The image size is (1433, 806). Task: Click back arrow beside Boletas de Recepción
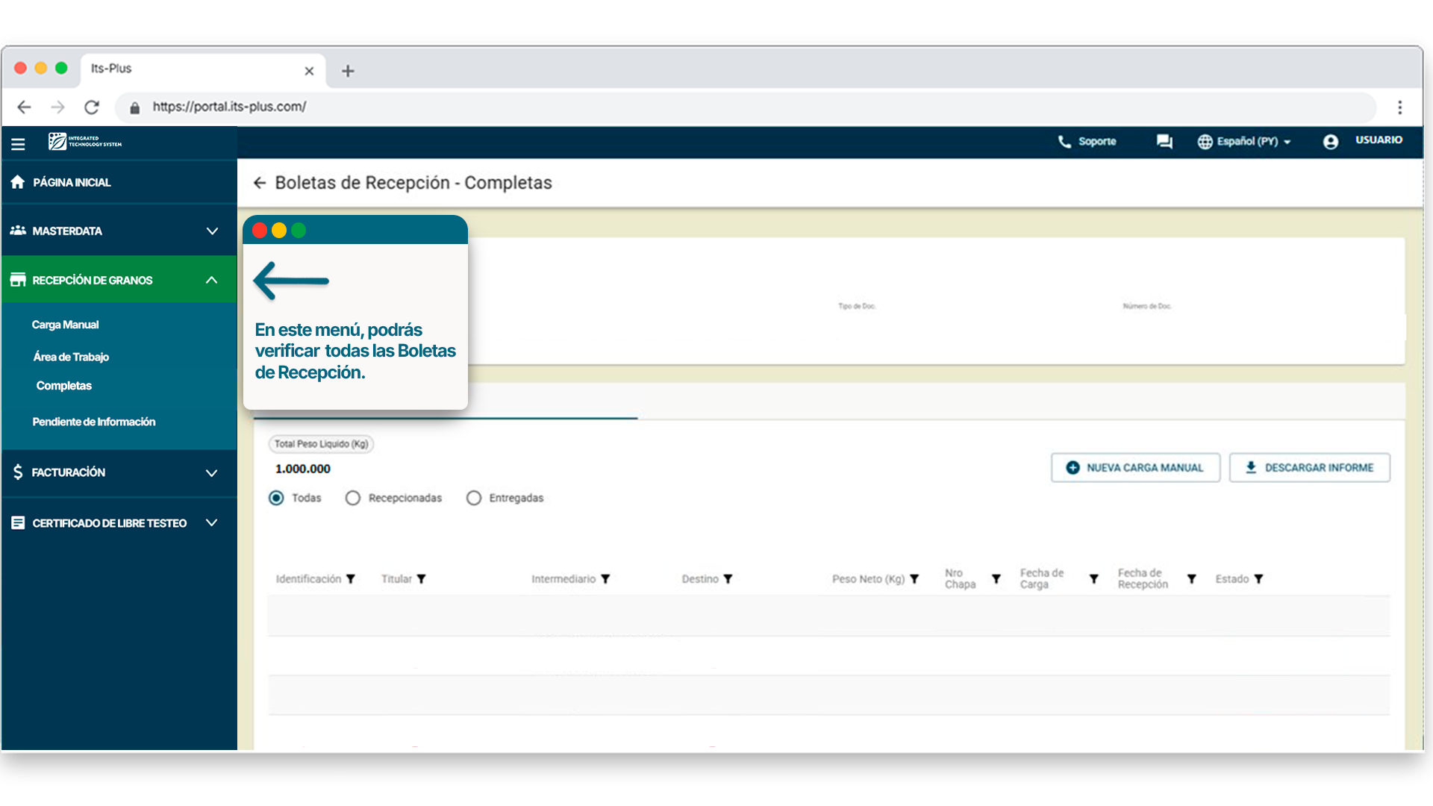259,183
